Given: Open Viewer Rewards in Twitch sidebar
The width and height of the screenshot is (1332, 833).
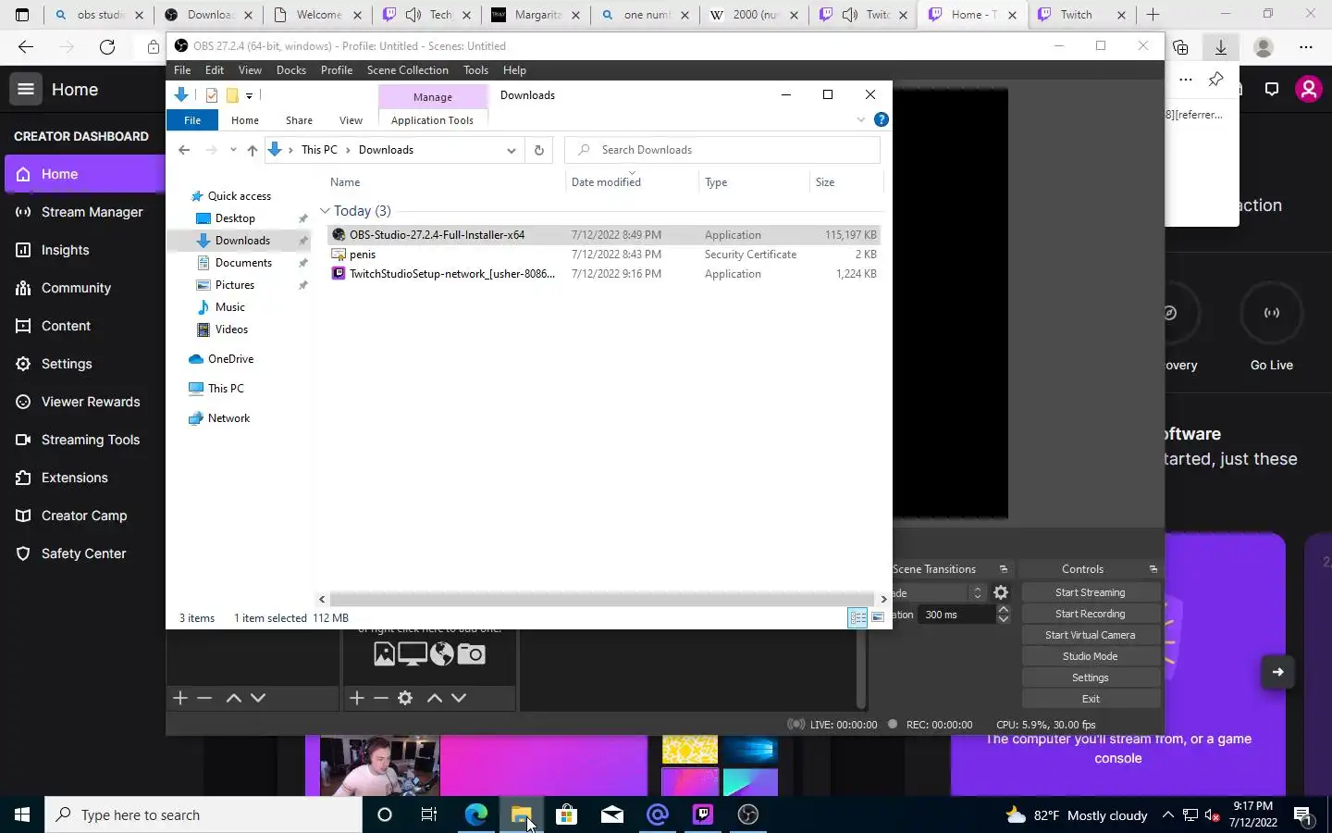Looking at the screenshot, I should pos(90,402).
